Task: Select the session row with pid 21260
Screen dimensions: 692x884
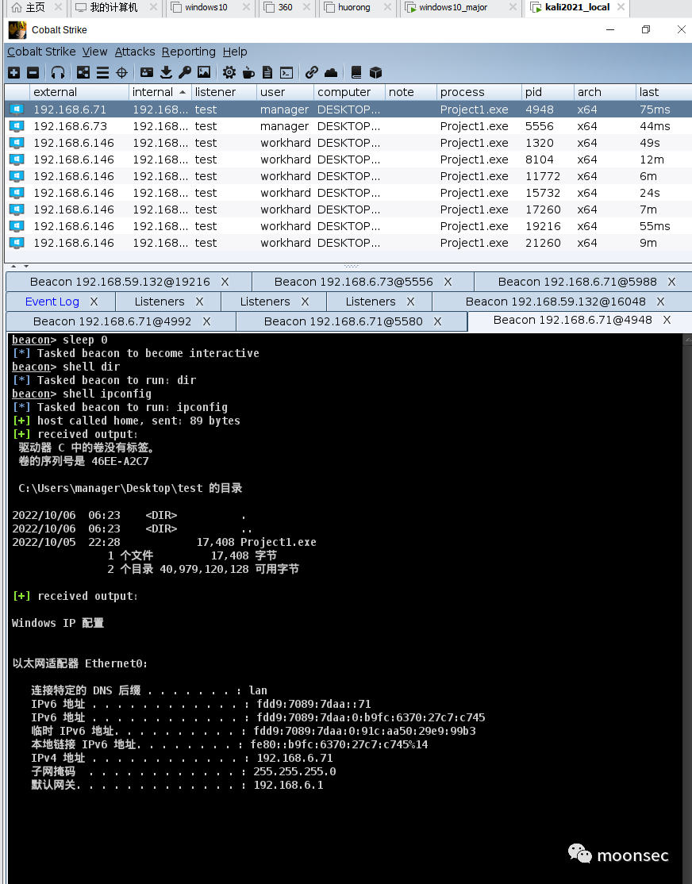Action: [x=348, y=242]
